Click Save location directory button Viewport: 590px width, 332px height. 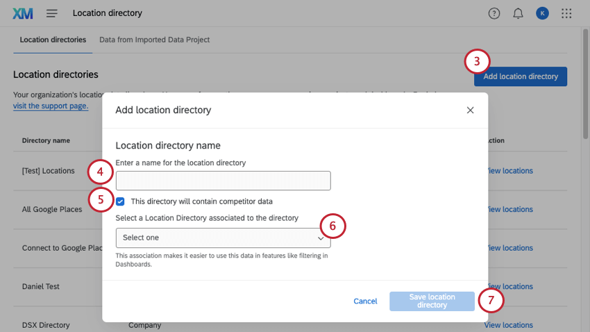tap(432, 301)
